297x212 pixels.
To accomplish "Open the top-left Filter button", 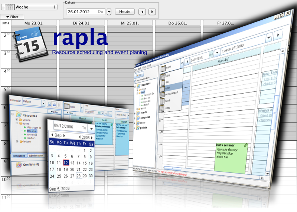I will [12, 17].
